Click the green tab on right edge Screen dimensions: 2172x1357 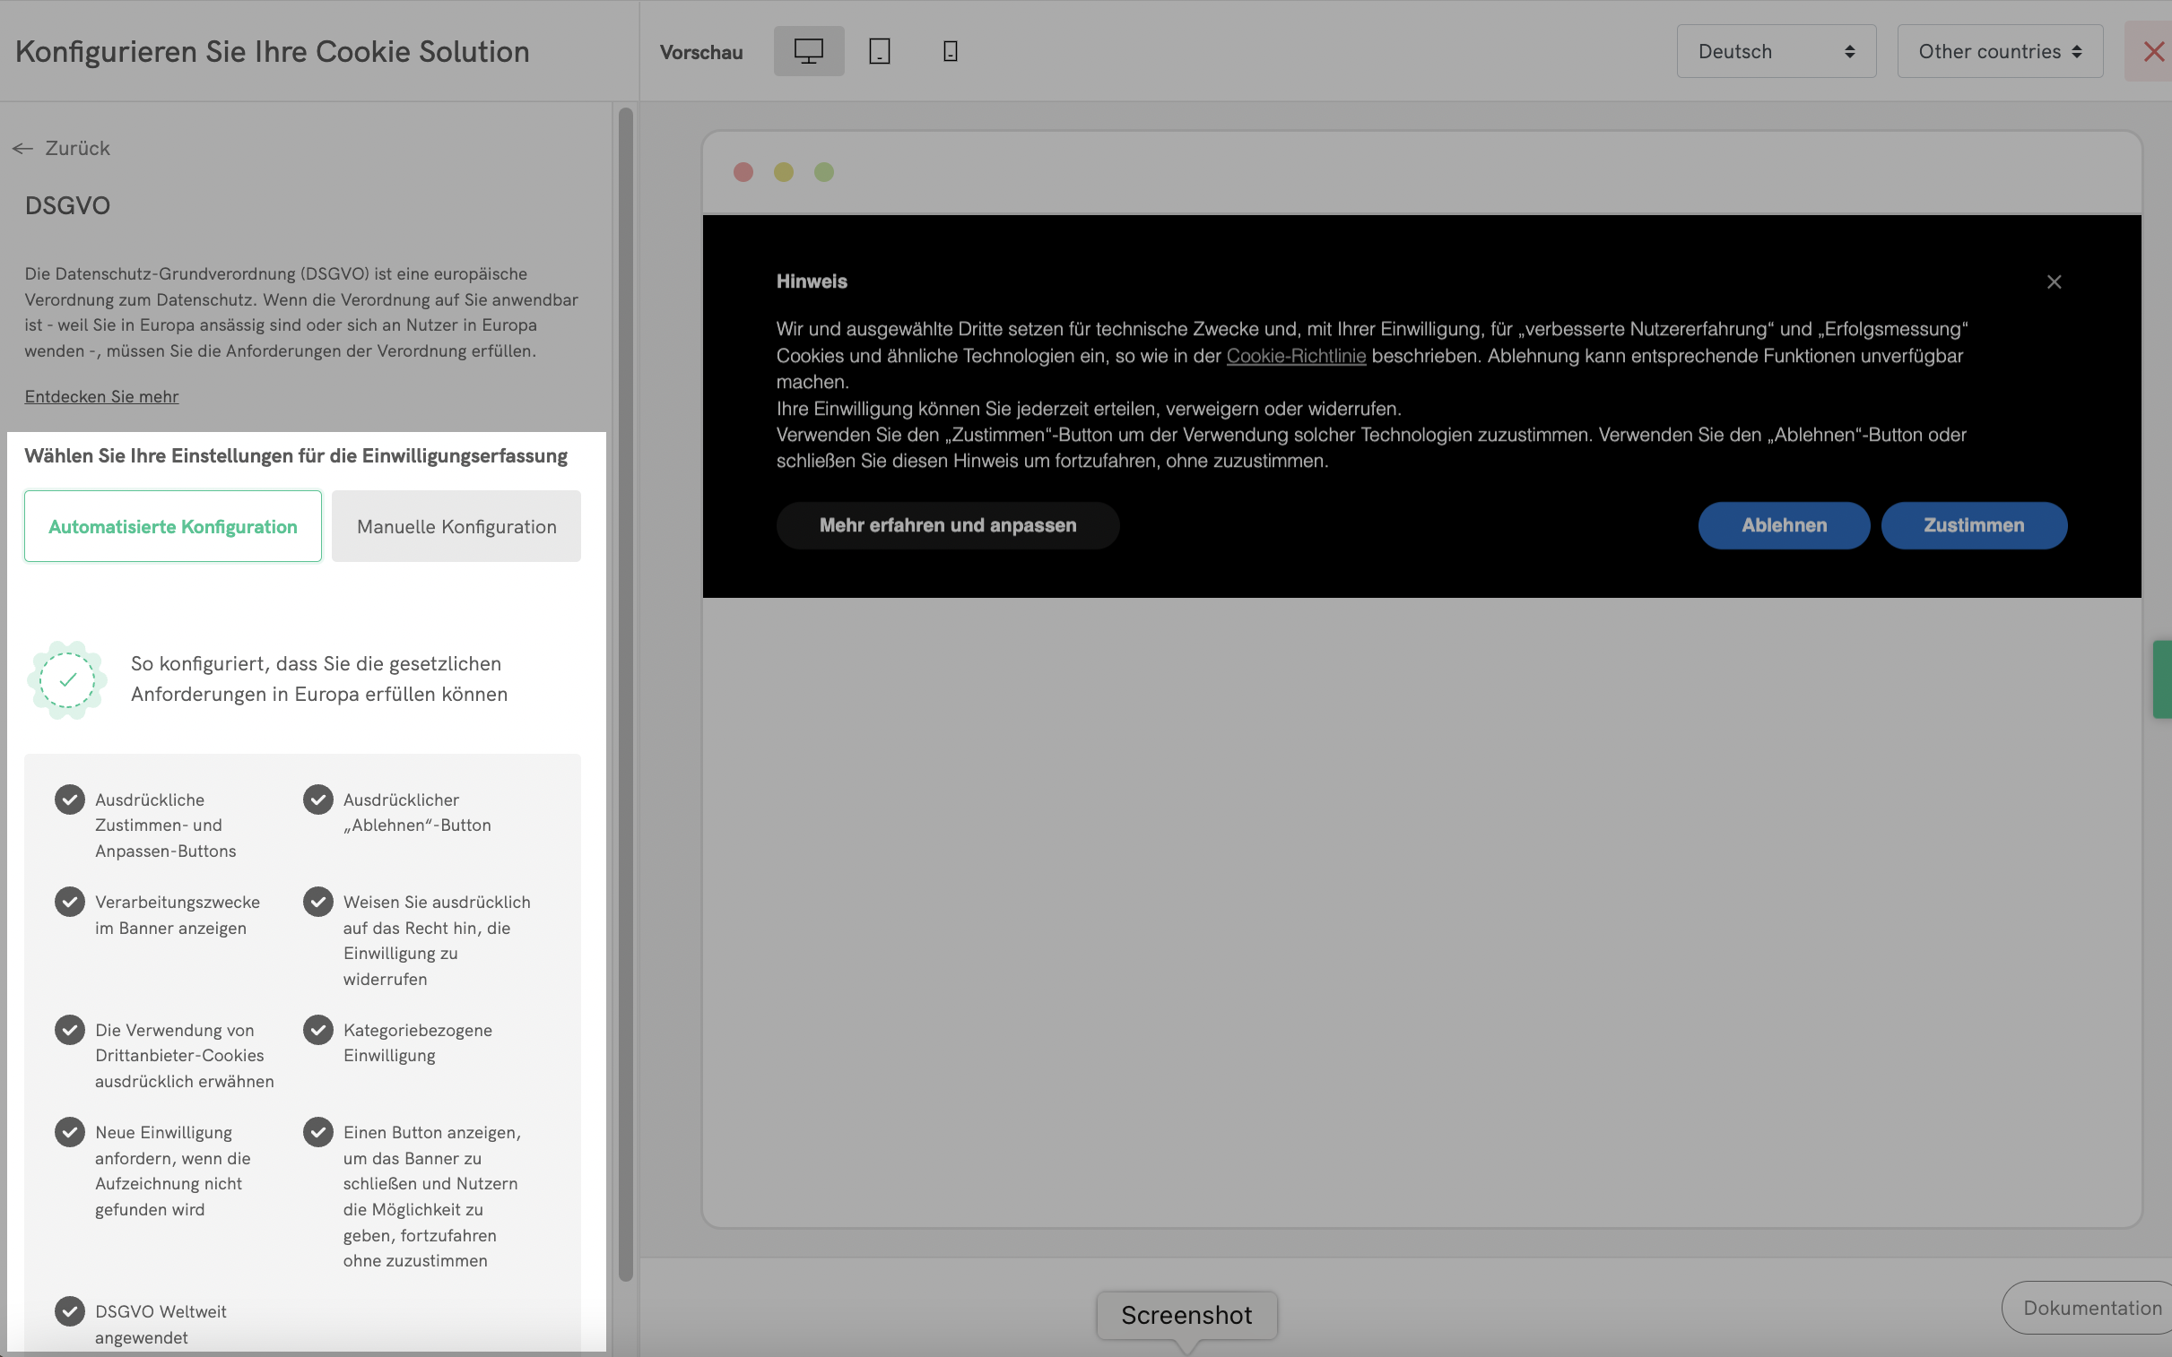[x=2162, y=678]
